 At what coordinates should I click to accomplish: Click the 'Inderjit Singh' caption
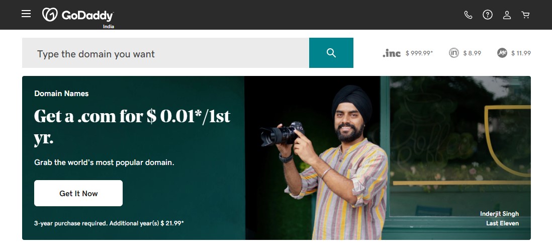(x=499, y=214)
